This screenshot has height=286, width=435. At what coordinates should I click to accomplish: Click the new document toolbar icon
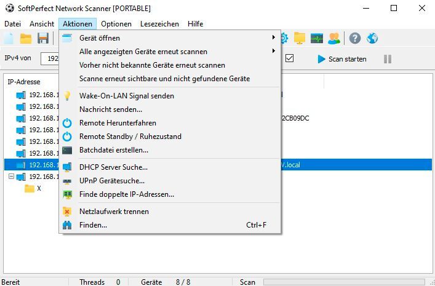pos(9,38)
